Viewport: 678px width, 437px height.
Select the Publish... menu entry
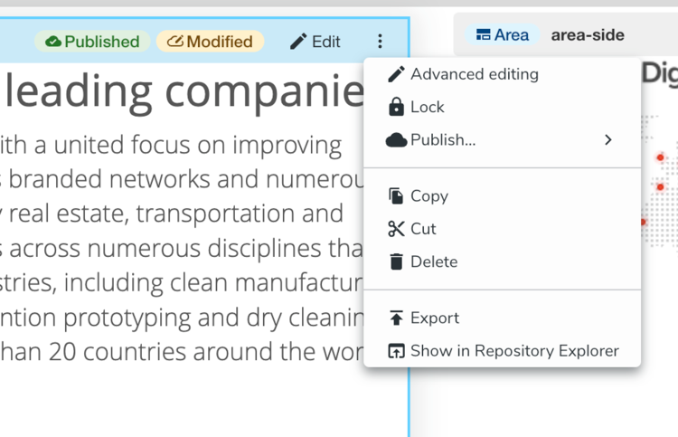click(x=502, y=139)
